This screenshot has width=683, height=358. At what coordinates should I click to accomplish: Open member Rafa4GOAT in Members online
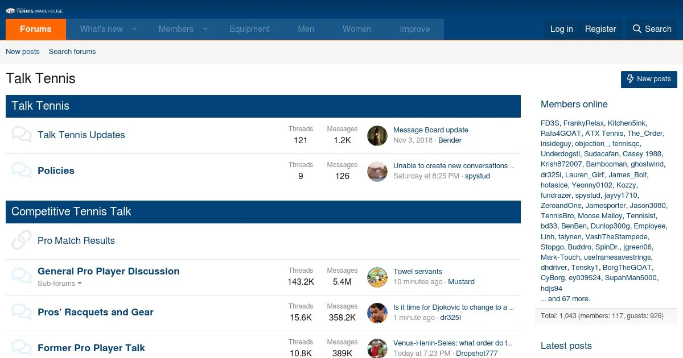(561, 134)
